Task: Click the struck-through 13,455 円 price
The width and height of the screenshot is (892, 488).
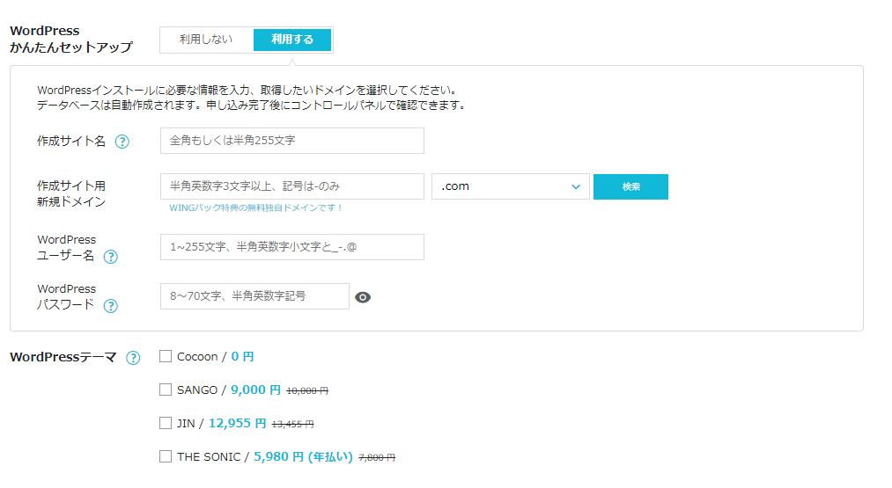Action: [x=292, y=425]
